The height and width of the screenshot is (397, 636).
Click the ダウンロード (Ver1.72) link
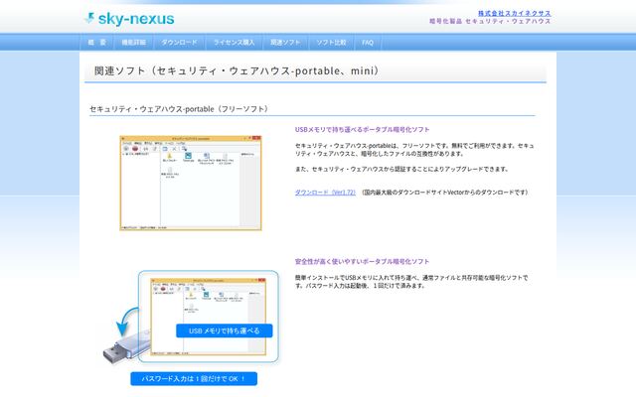coord(325,193)
